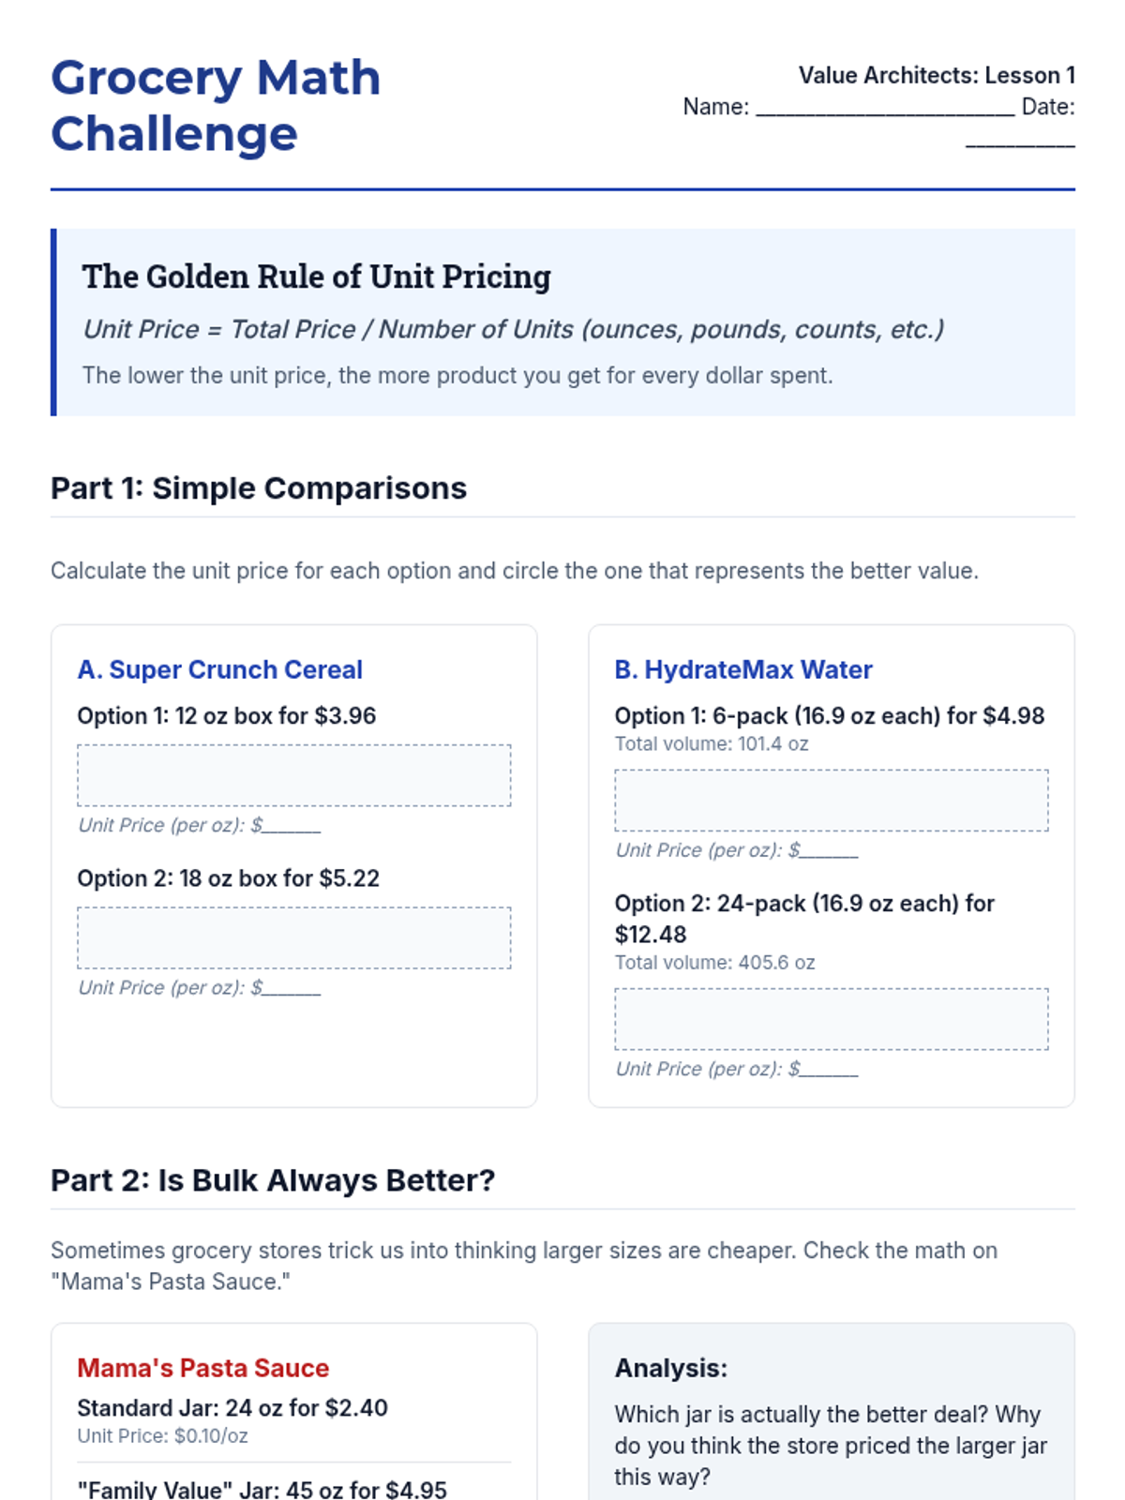Click the Date blank line
The width and height of the screenshot is (1125, 1500).
click(1020, 141)
